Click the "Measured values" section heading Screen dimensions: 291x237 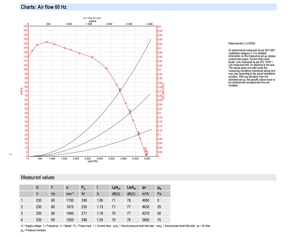tap(38, 177)
